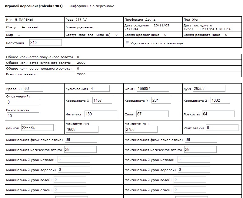The height and width of the screenshot is (198, 243).
Task: Click the Координата Z field
Action: 220,100
